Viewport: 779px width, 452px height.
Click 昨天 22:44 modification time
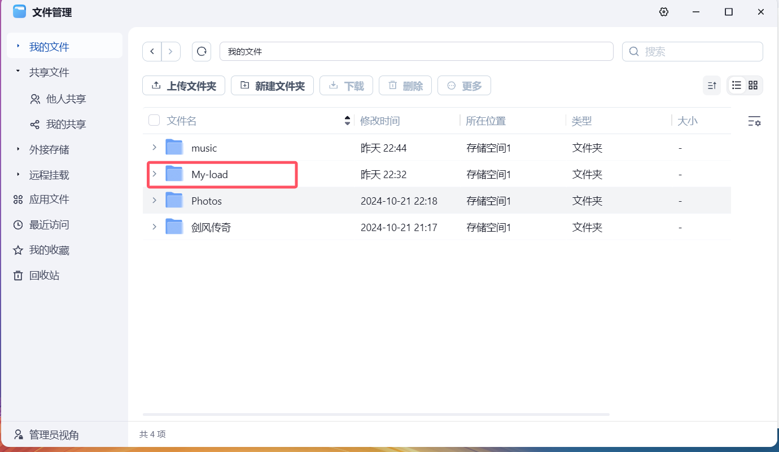click(x=384, y=148)
